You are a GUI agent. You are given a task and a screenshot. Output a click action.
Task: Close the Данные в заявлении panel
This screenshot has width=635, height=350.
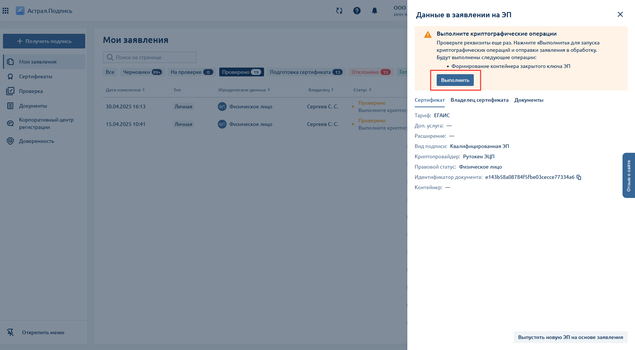[620, 14]
